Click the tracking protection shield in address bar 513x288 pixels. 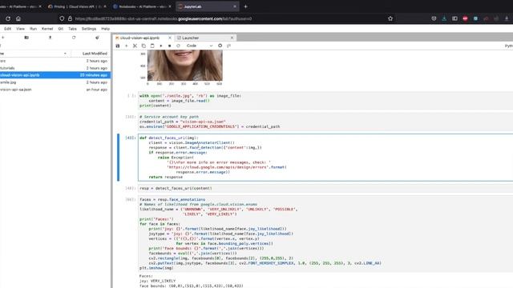(62, 18)
